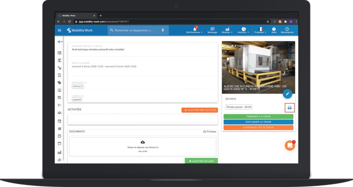The width and height of the screenshot is (353, 187).
Task: Click the Temps passé : 00:00 field
Action: pos(239,107)
